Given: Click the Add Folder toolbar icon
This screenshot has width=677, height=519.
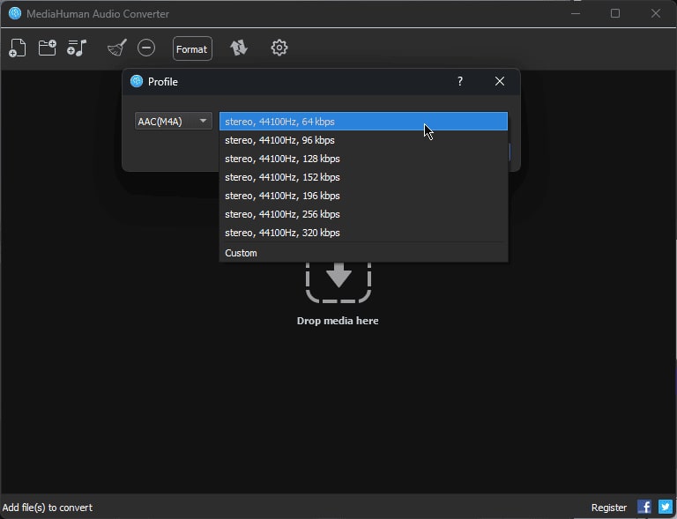Looking at the screenshot, I should [x=48, y=48].
